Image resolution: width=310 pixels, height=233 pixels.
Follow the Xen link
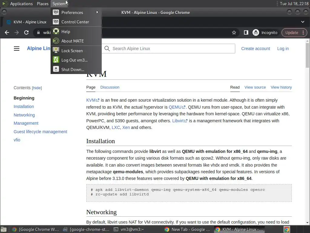tap(126, 128)
